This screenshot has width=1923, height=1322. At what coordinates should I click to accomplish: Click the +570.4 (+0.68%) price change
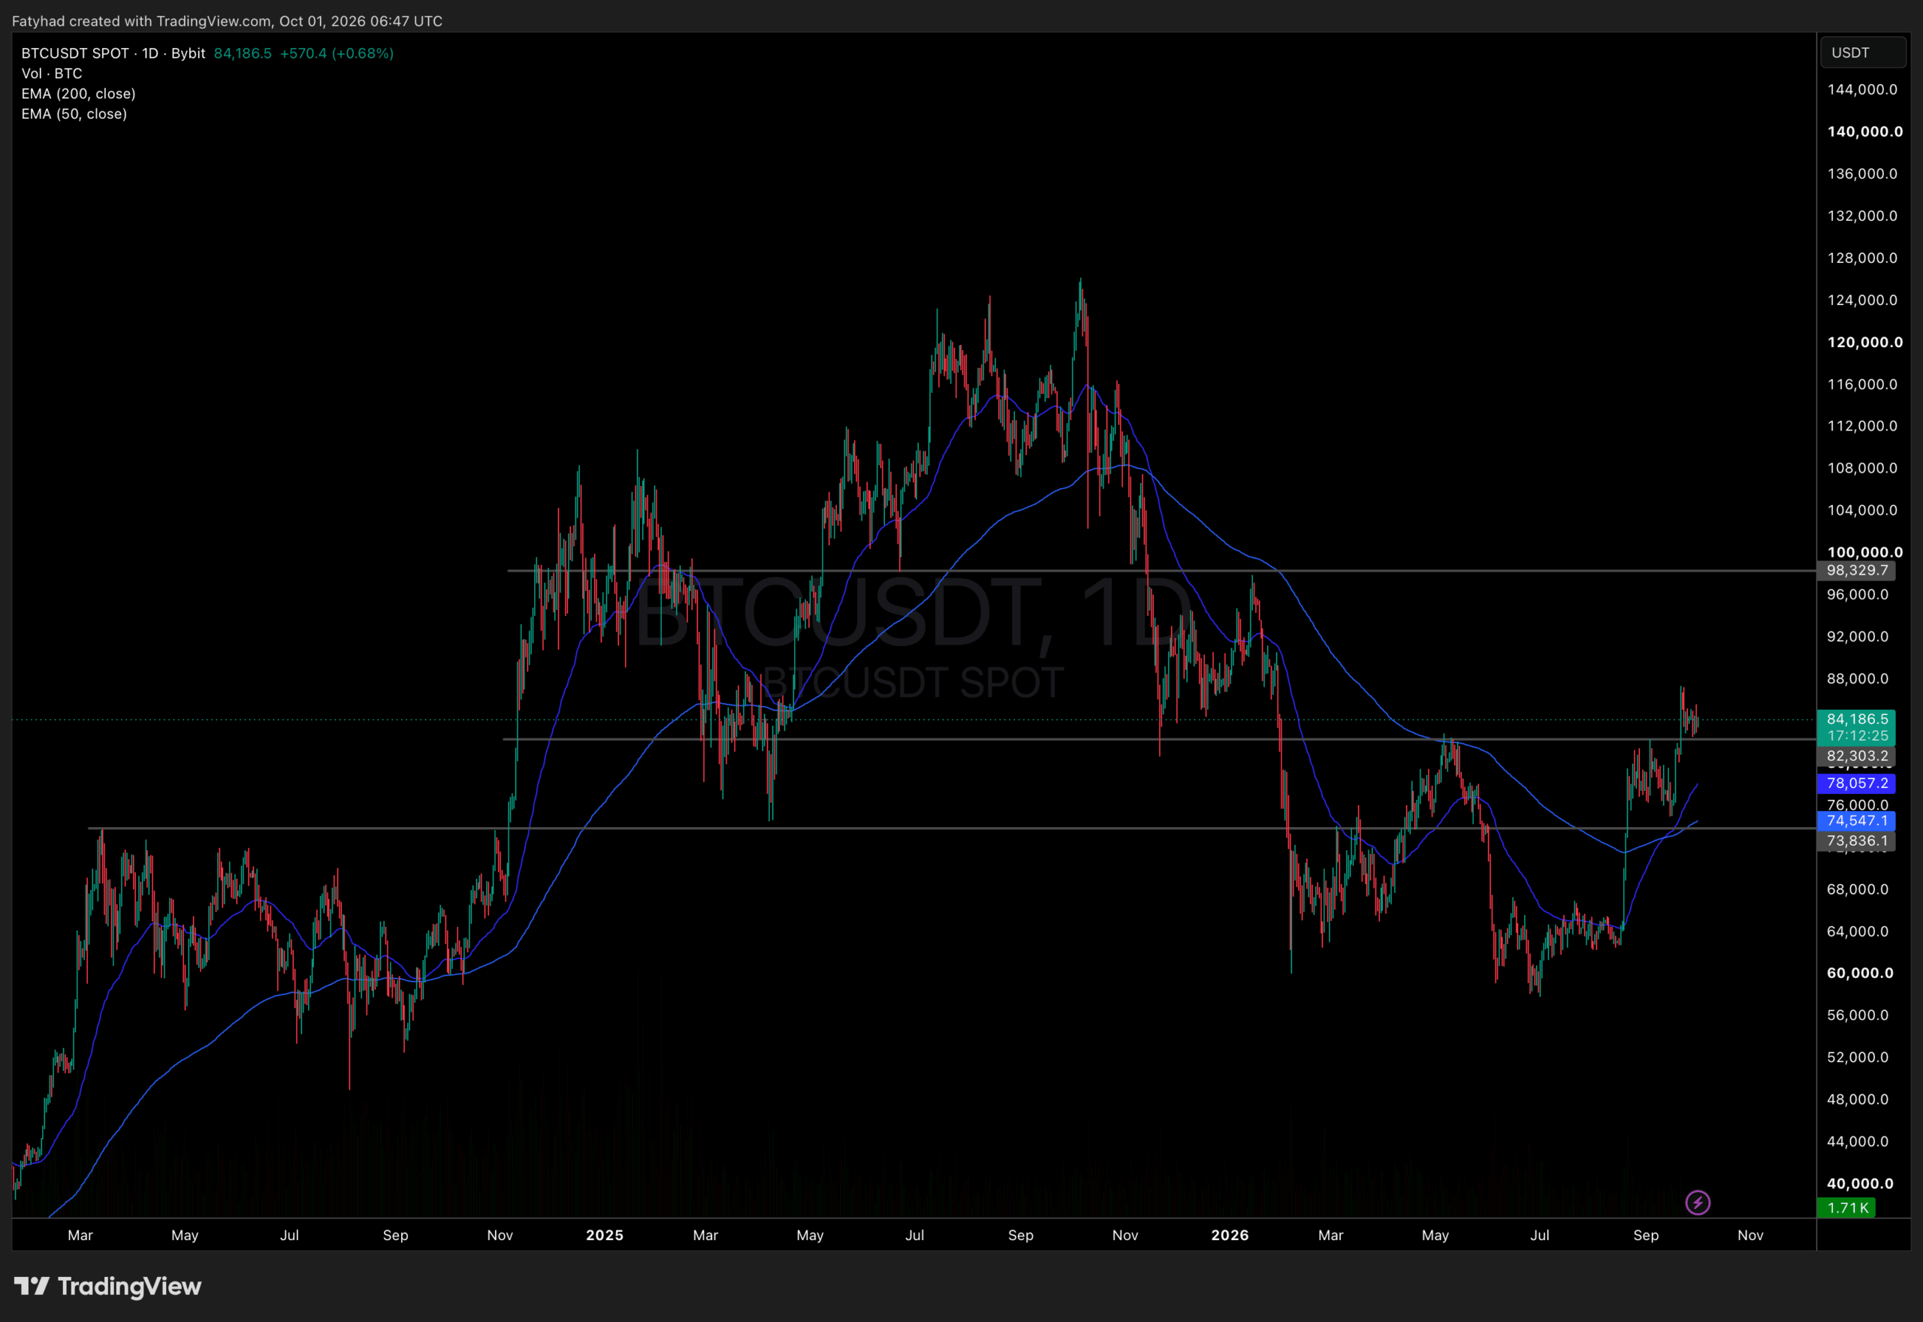pyautogui.click(x=337, y=53)
